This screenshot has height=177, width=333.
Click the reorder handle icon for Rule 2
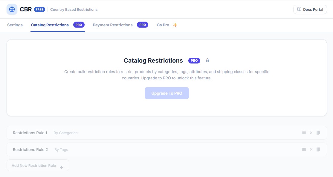304,149
